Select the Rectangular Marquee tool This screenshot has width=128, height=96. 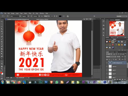2,24
